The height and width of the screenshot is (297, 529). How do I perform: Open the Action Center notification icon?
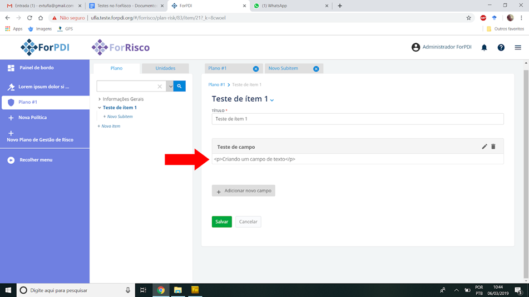point(519,290)
